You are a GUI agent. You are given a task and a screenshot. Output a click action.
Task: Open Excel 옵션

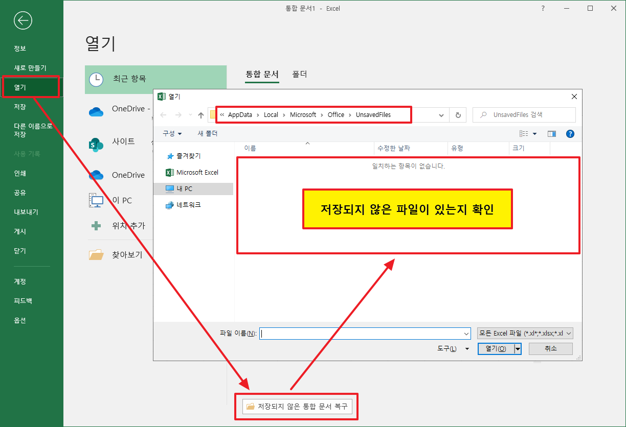click(20, 320)
